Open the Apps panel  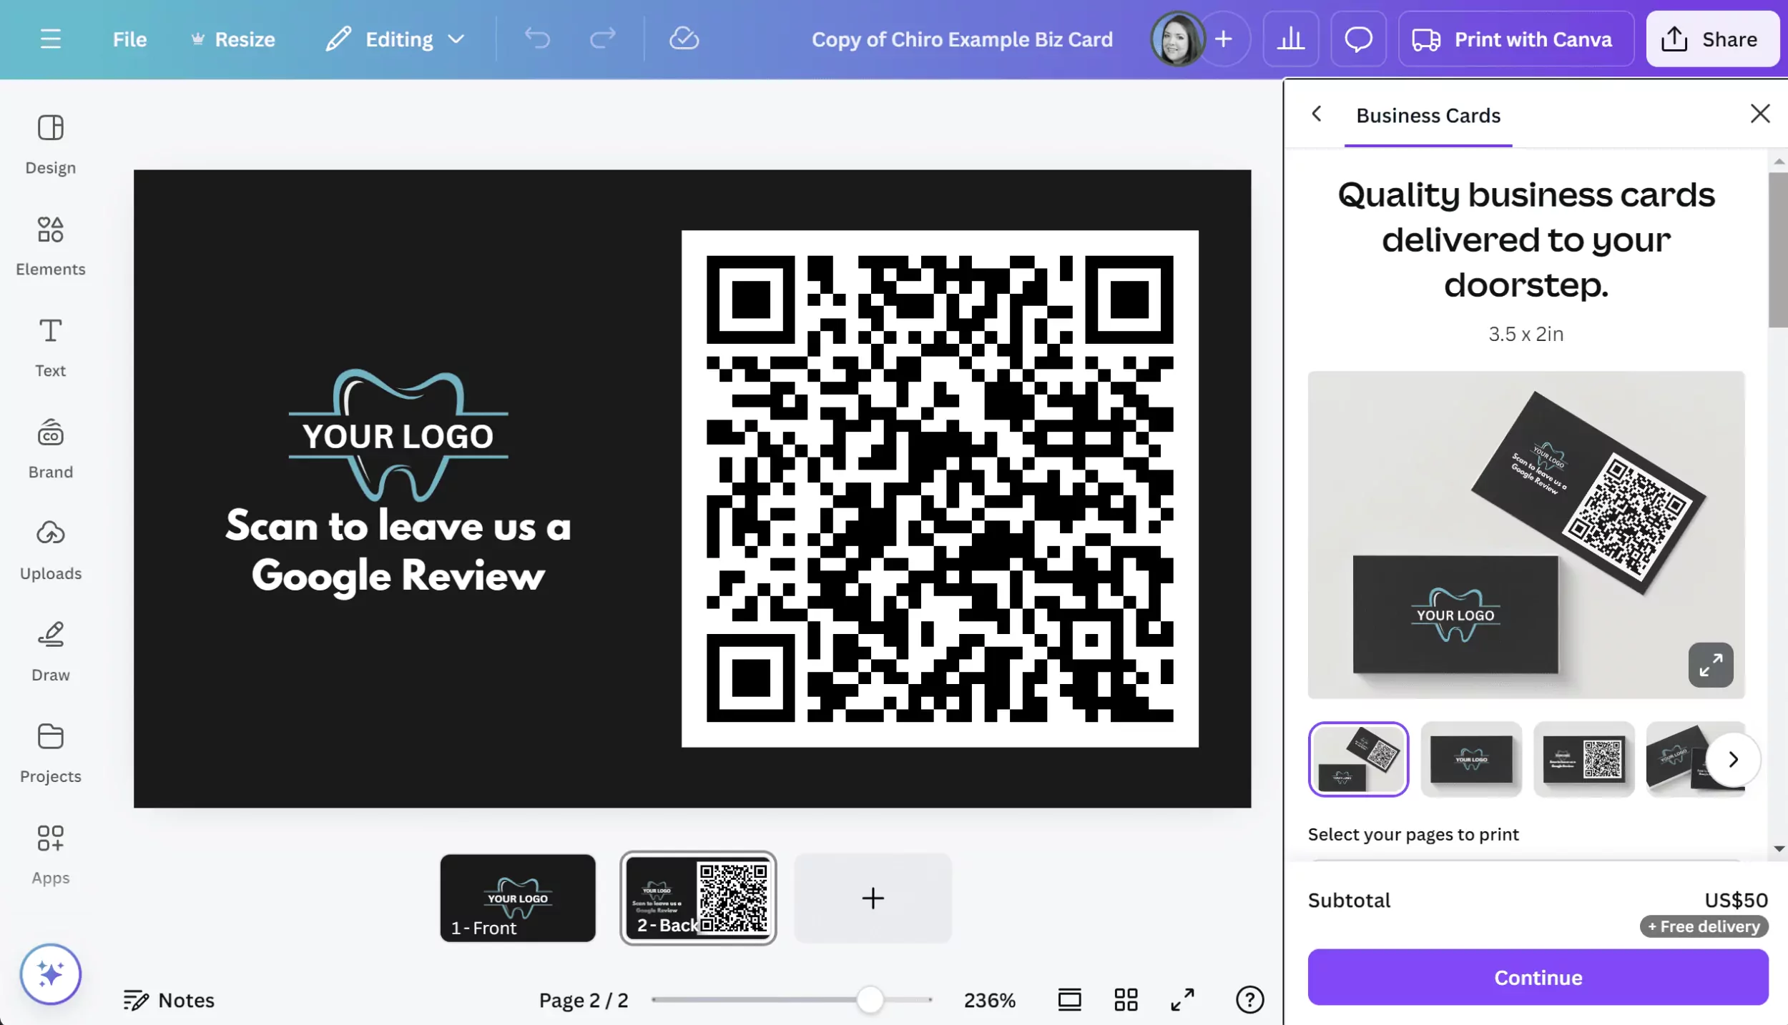(x=50, y=855)
